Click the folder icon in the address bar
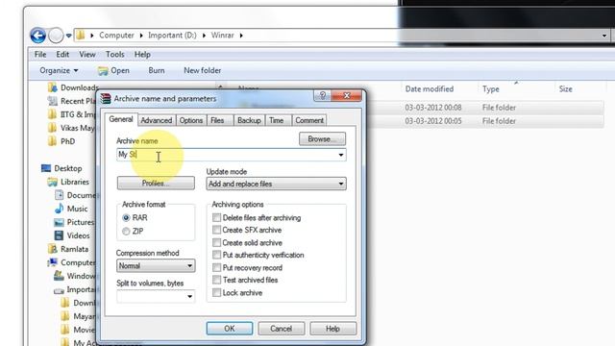 (81, 35)
